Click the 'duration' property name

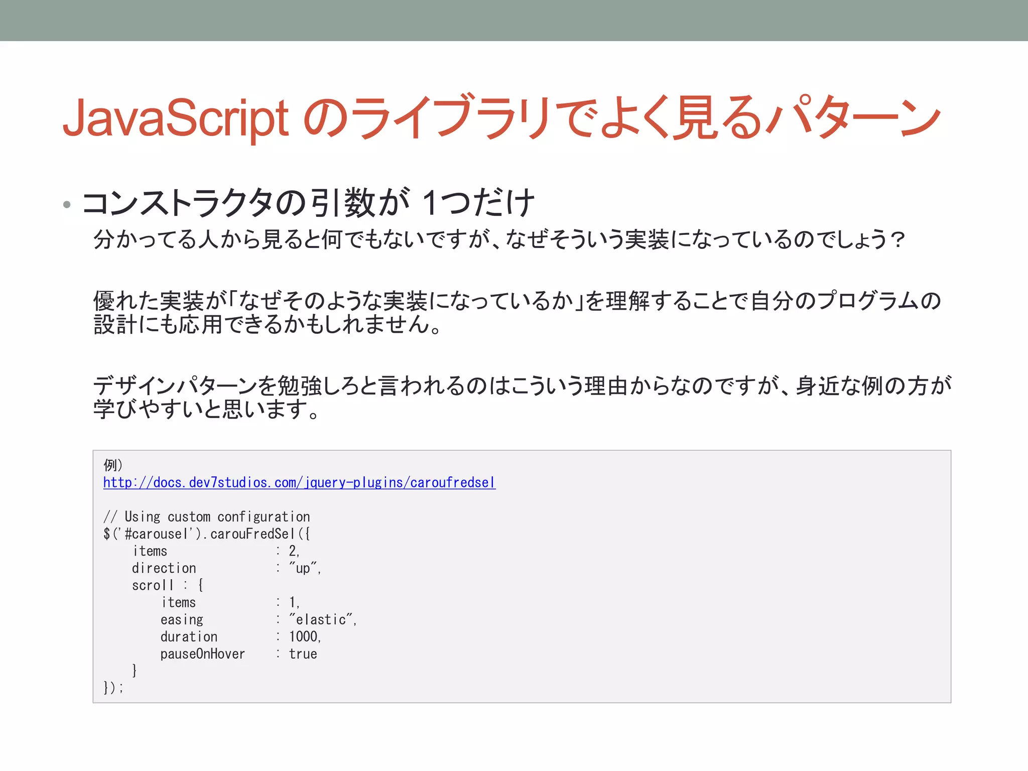click(189, 637)
